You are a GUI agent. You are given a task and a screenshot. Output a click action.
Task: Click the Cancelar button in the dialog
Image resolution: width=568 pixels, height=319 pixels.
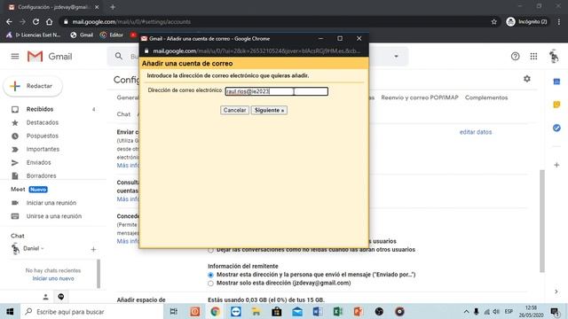234,110
